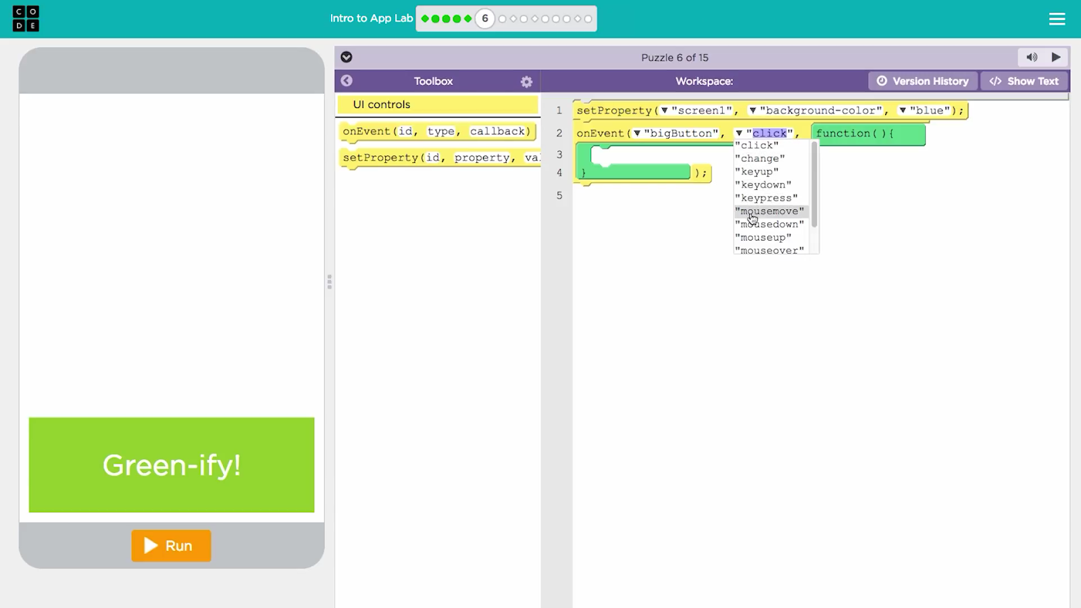Expand the "background-color" property dropdown
Screen dimensions: 1081x608
(x=752, y=111)
